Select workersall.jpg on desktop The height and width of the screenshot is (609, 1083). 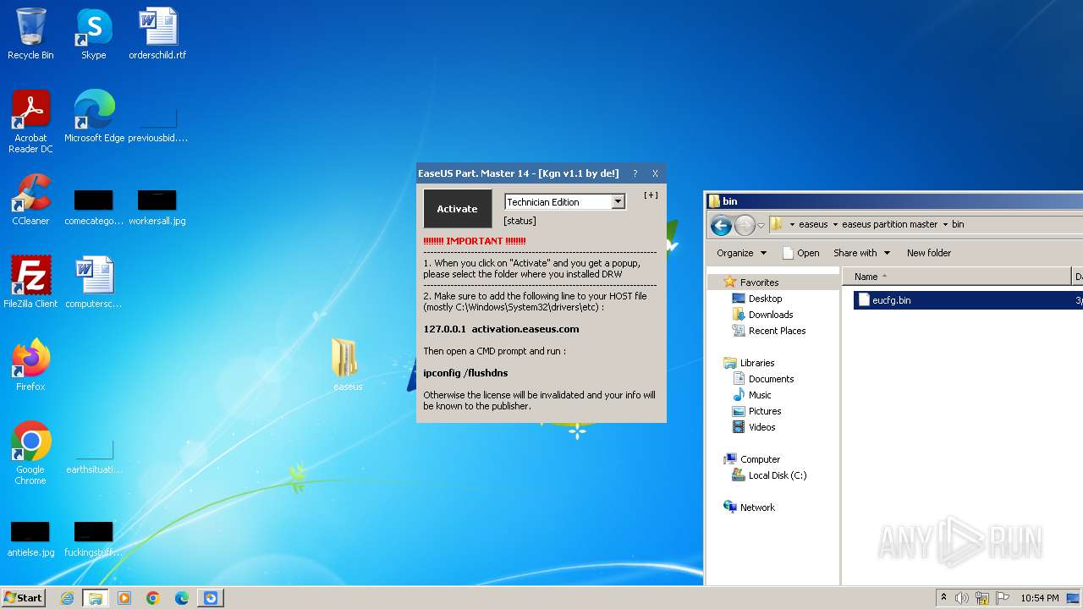click(157, 208)
